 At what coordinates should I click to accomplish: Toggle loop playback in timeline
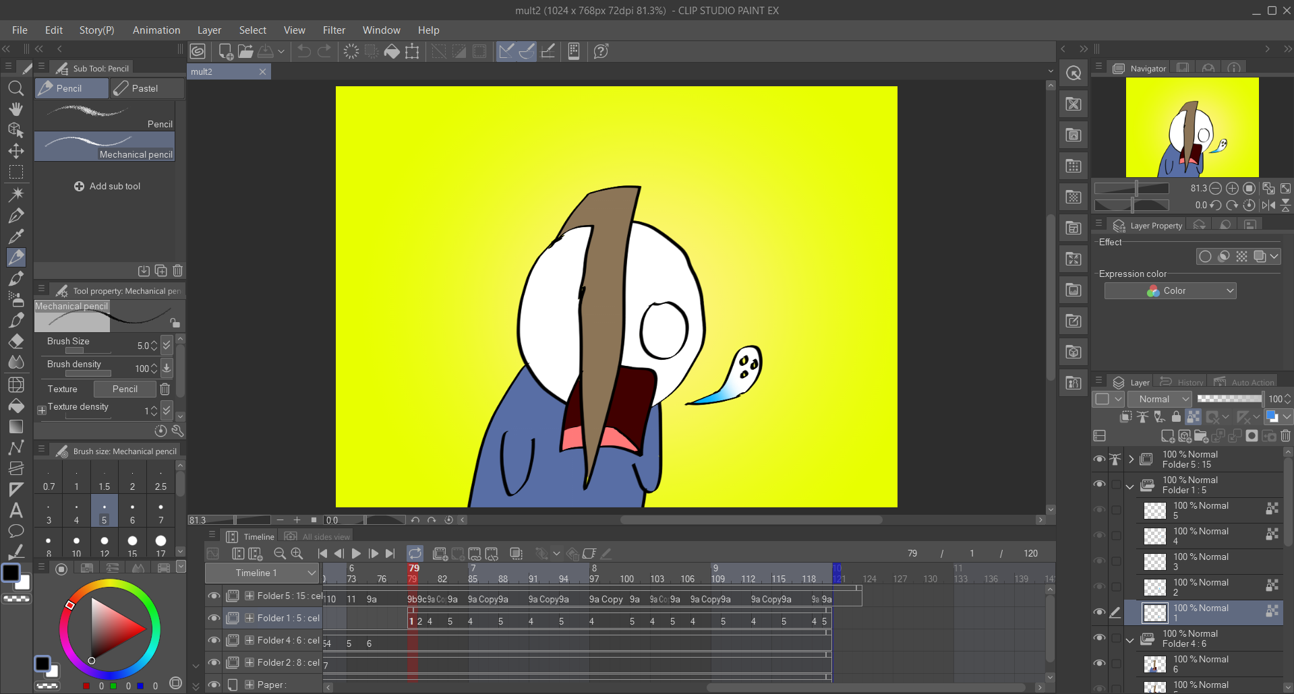pyautogui.click(x=415, y=553)
